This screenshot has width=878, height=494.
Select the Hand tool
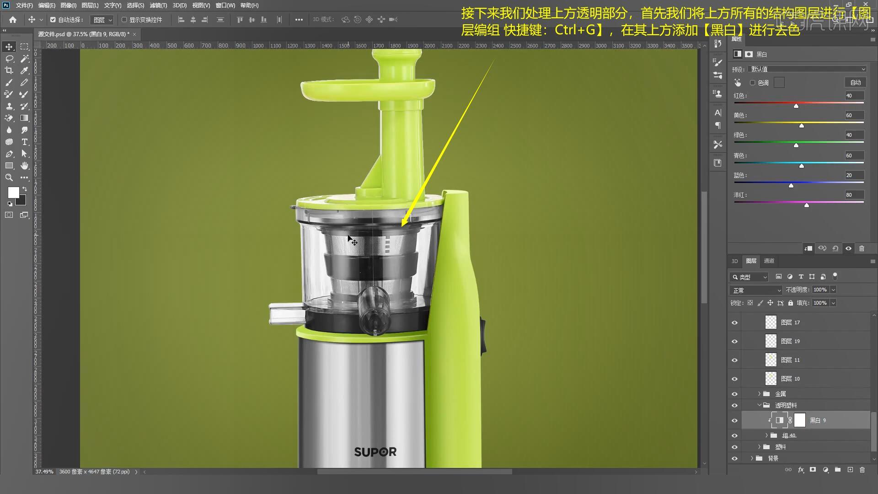click(x=24, y=166)
